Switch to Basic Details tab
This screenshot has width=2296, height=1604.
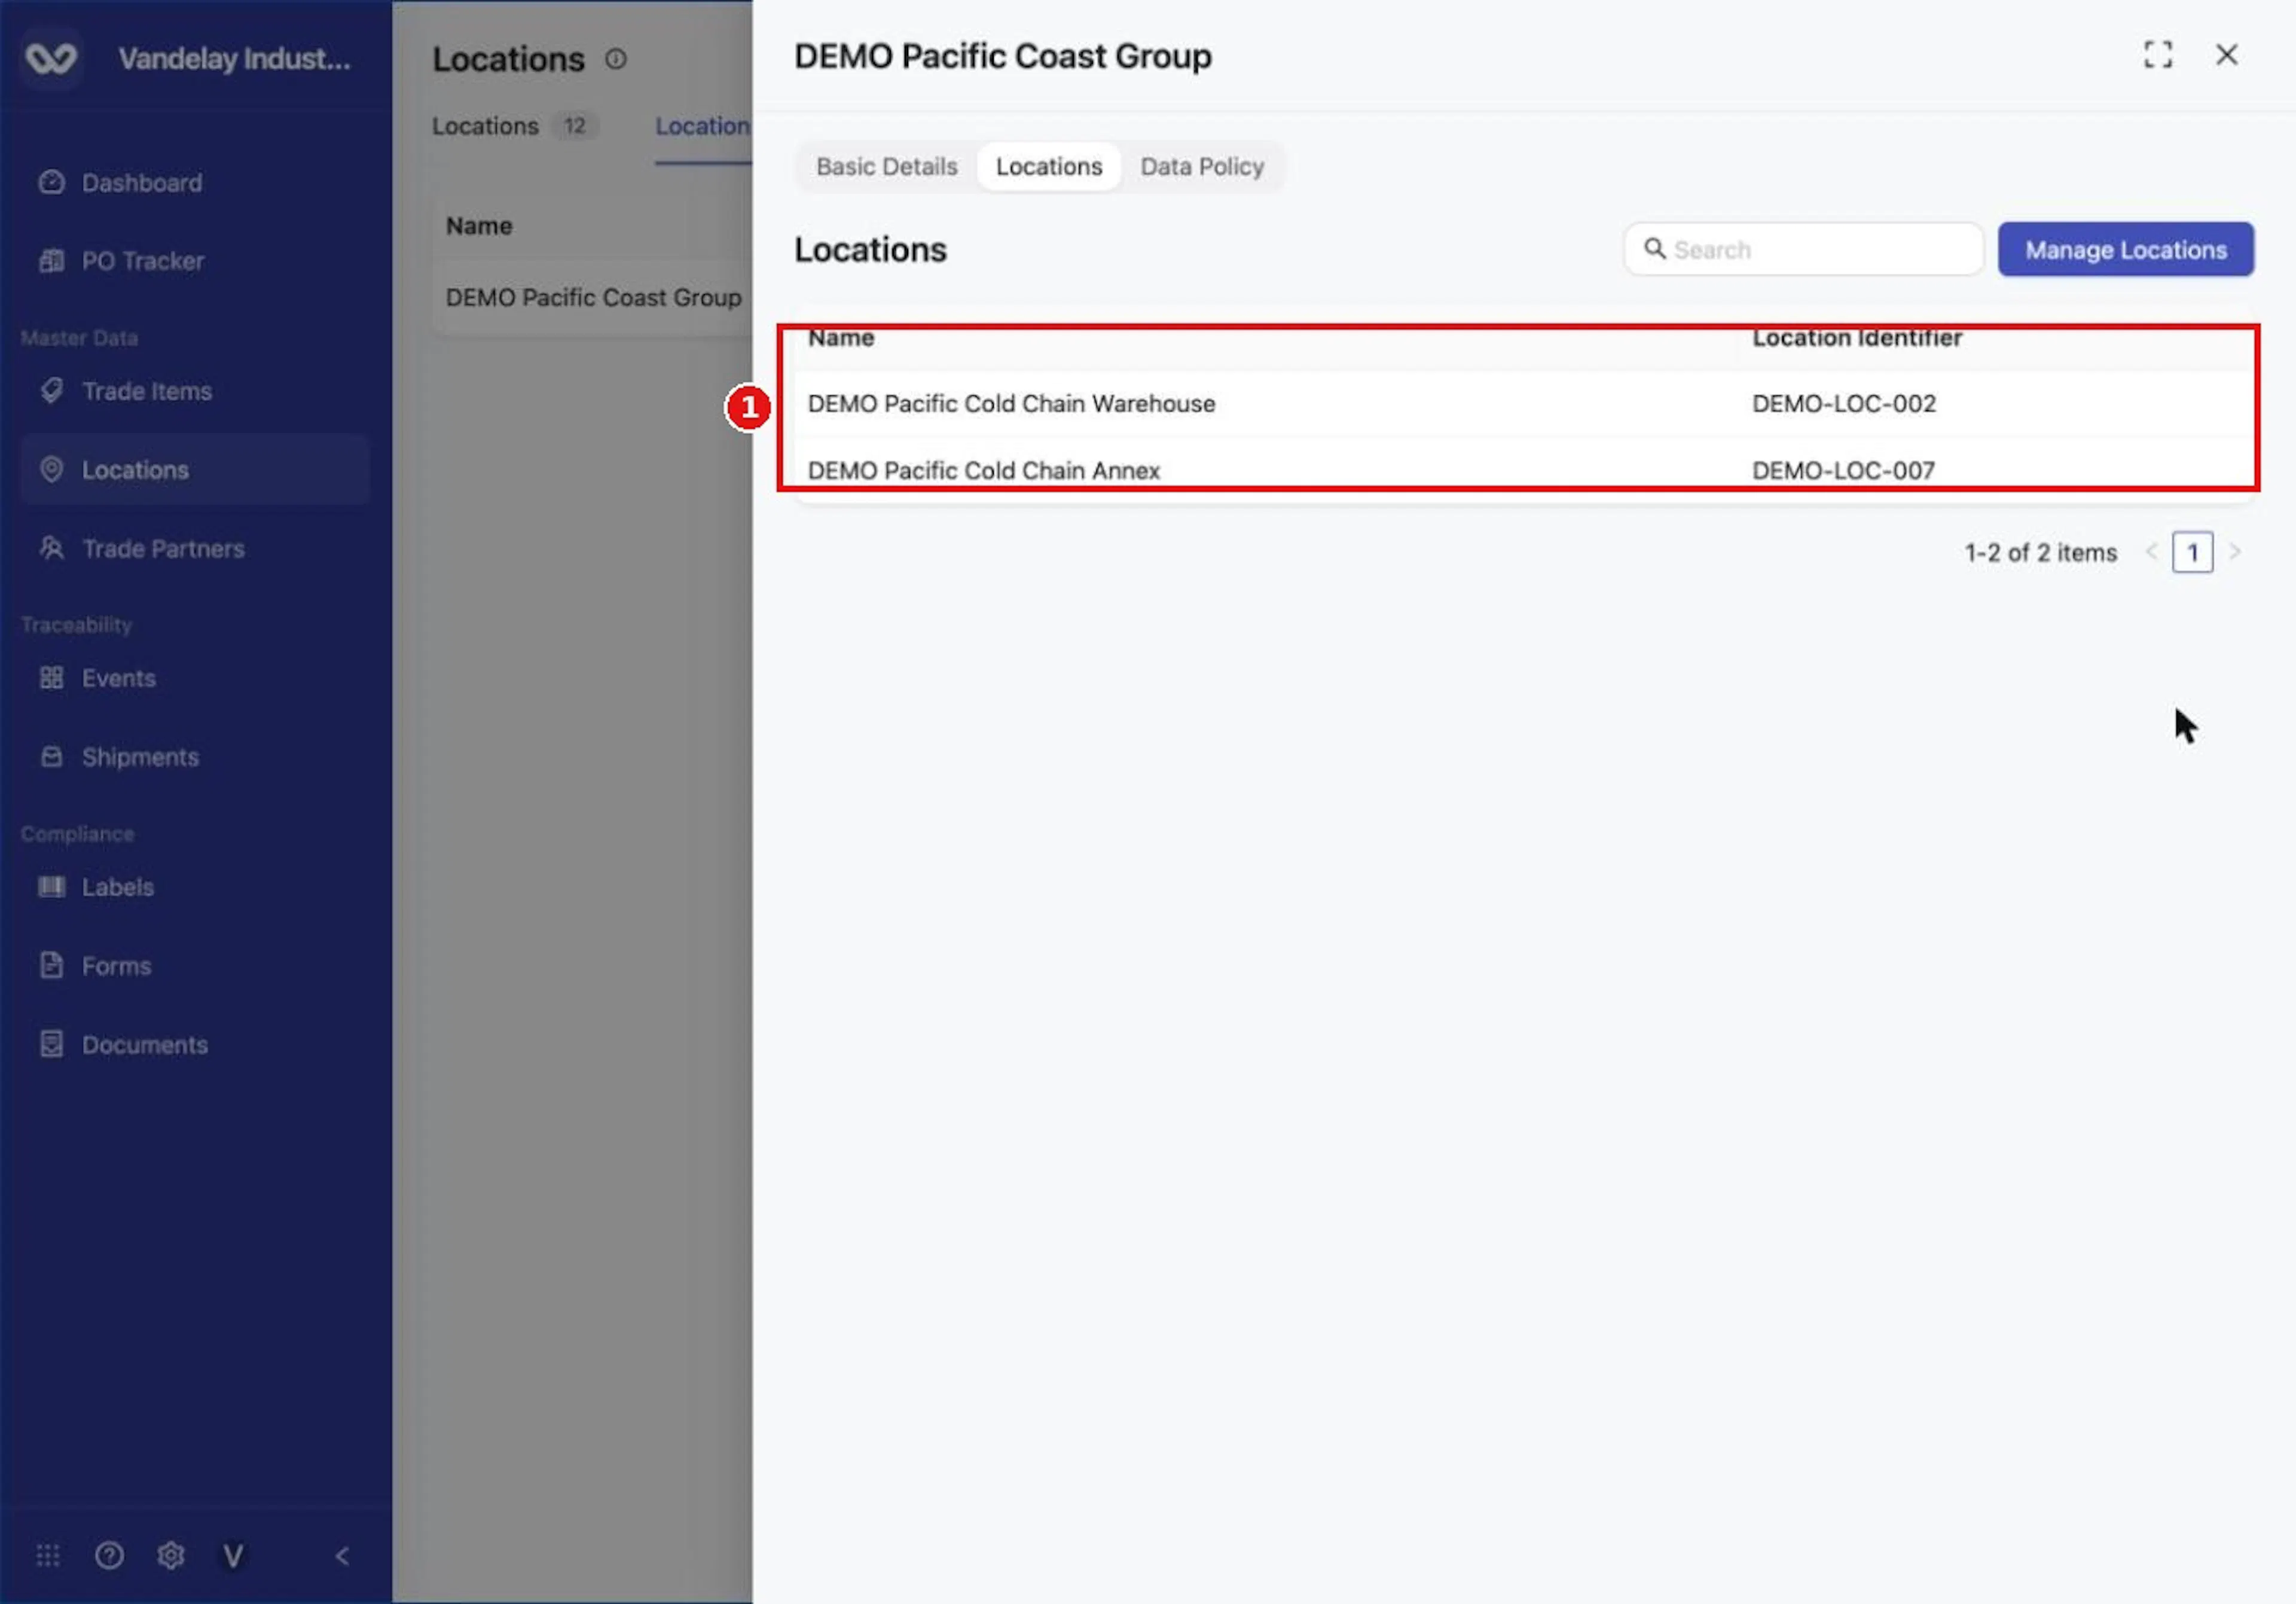point(887,167)
